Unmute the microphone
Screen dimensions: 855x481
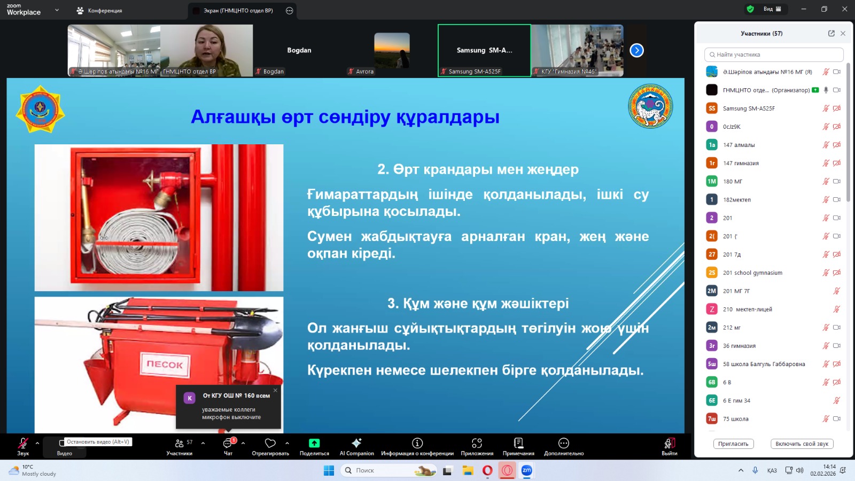tap(23, 444)
